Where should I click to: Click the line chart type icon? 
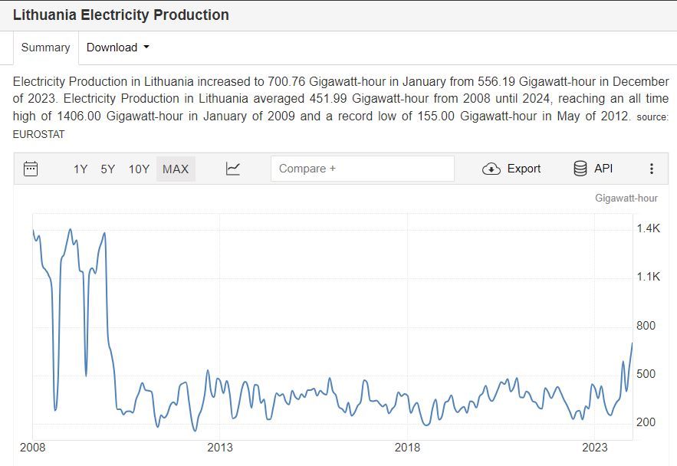(233, 169)
